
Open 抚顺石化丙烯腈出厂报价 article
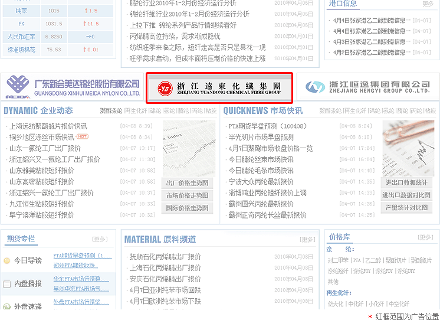click(x=165, y=256)
